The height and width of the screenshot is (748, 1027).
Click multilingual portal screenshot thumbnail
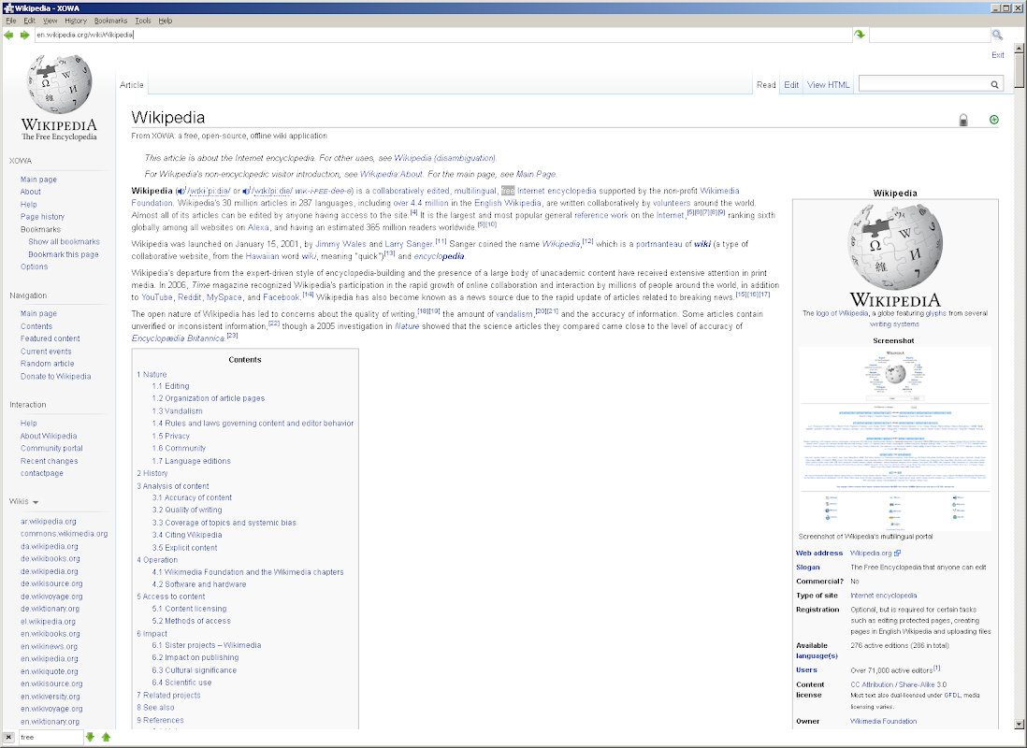[895, 439]
